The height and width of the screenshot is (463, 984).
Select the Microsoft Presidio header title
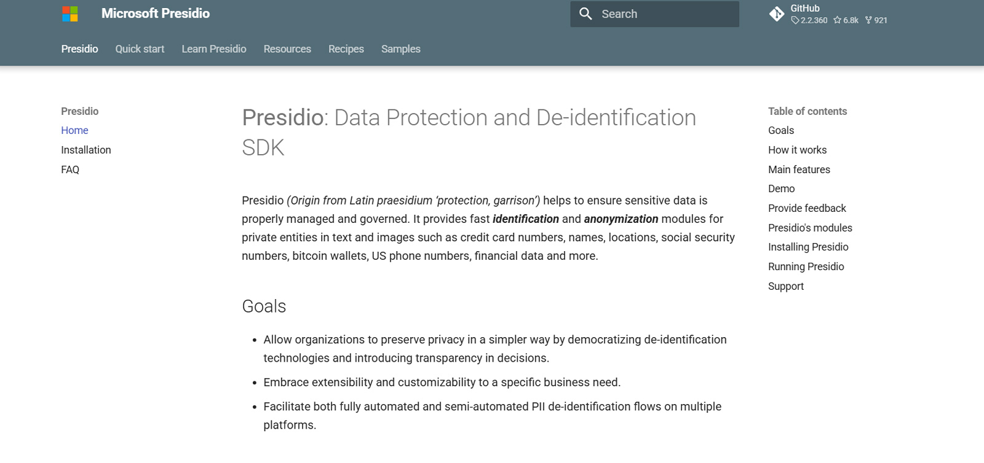[156, 13]
